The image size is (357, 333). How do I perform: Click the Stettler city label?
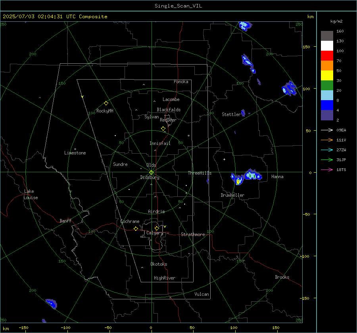(231, 114)
